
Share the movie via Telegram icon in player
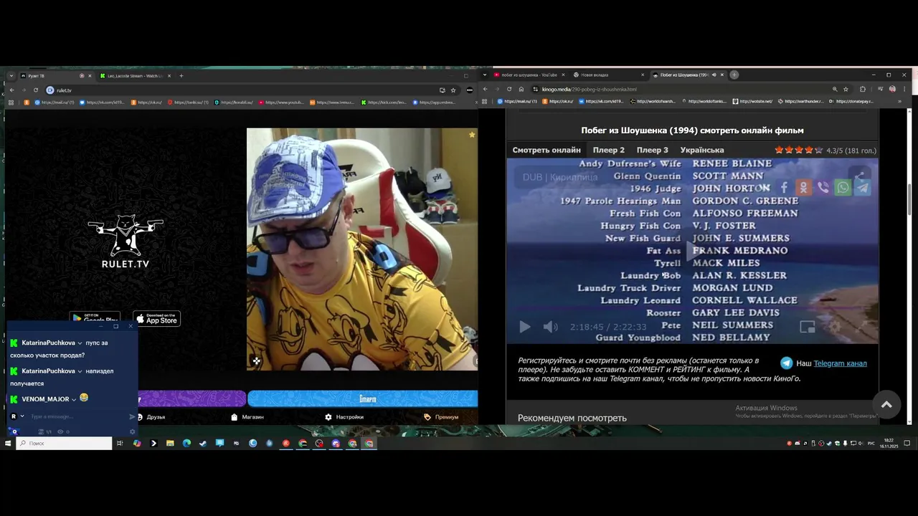point(862,188)
